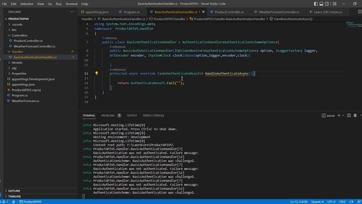This screenshot has height=204, width=362.
Task: Click HandleAuthenticateAsync() in the breadcrumb
Action: tap(291, 19)
